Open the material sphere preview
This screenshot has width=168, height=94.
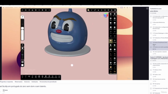(x=22, y=62)
